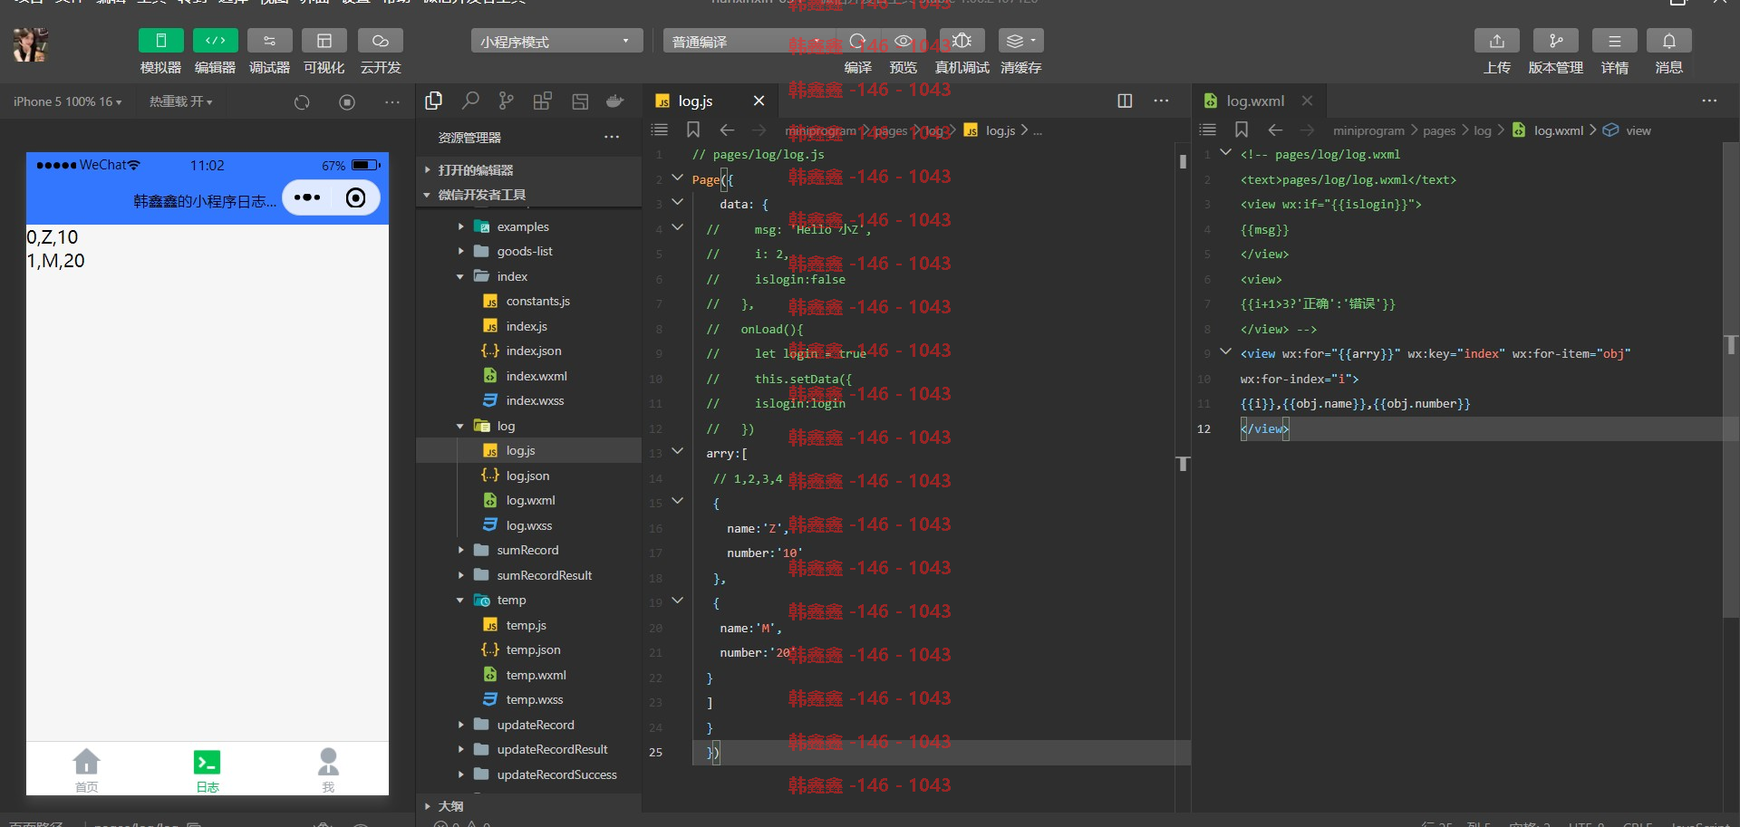1740x827 pixels.
Task: Close the log.wxml tab
Action: [x=1307, y=101]
